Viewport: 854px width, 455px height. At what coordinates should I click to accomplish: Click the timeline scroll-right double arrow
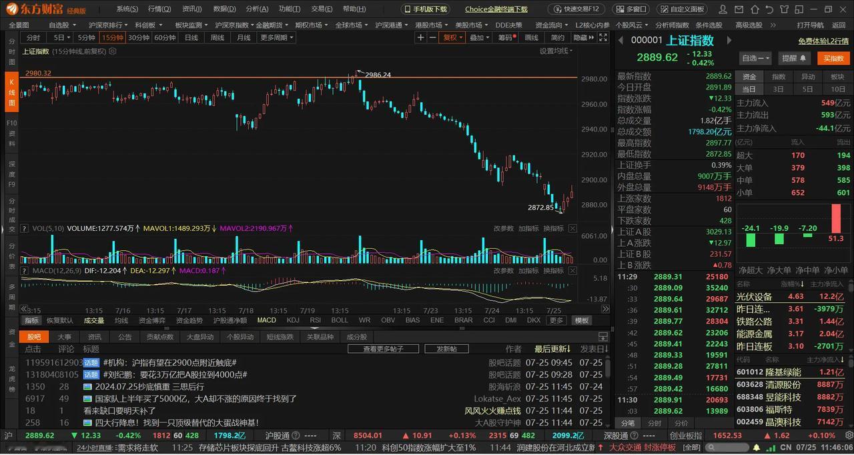pyautogui.click(x=605, y=309)
